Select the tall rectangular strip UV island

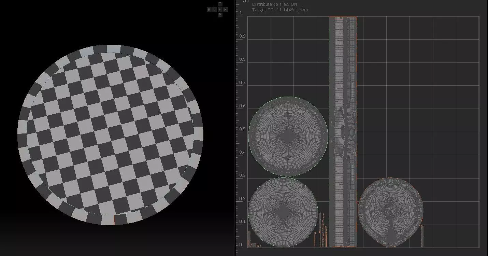point(343,132)
